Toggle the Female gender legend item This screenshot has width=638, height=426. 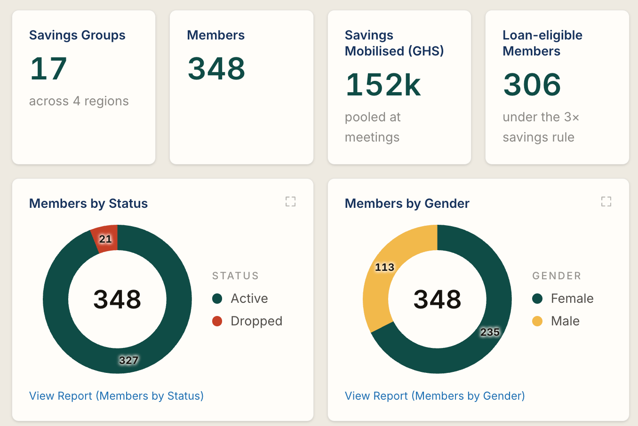563,299
